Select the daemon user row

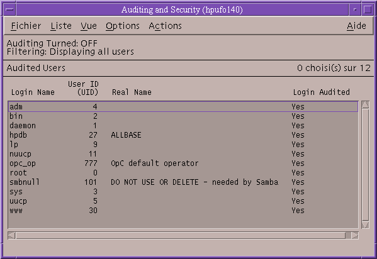coord(183,126)
